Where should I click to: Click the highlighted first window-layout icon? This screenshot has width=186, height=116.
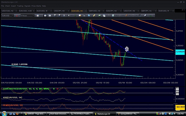(45, 16)
